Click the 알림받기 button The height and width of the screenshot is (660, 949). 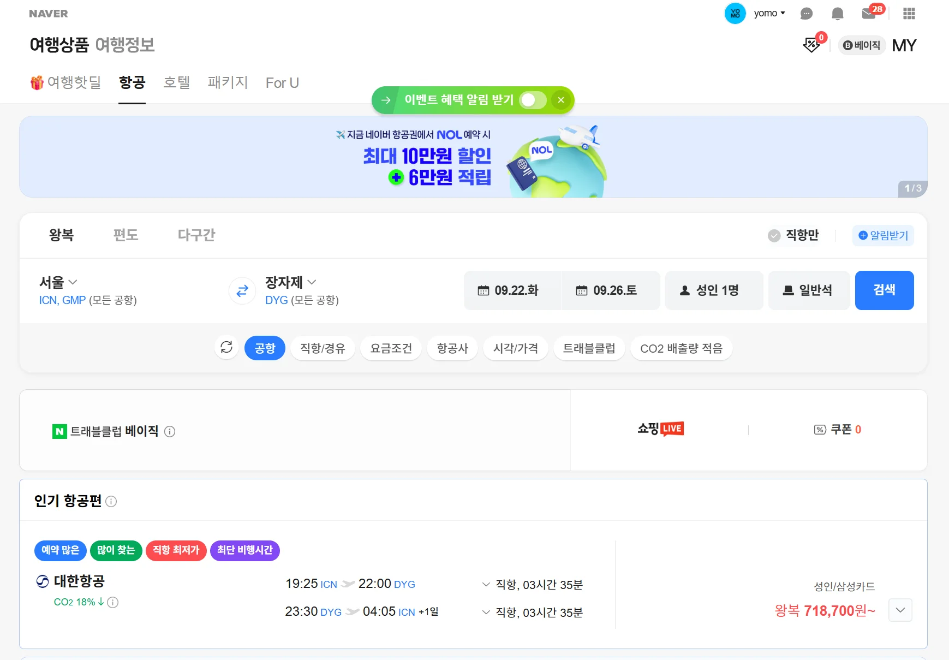(x=882, y=235)
